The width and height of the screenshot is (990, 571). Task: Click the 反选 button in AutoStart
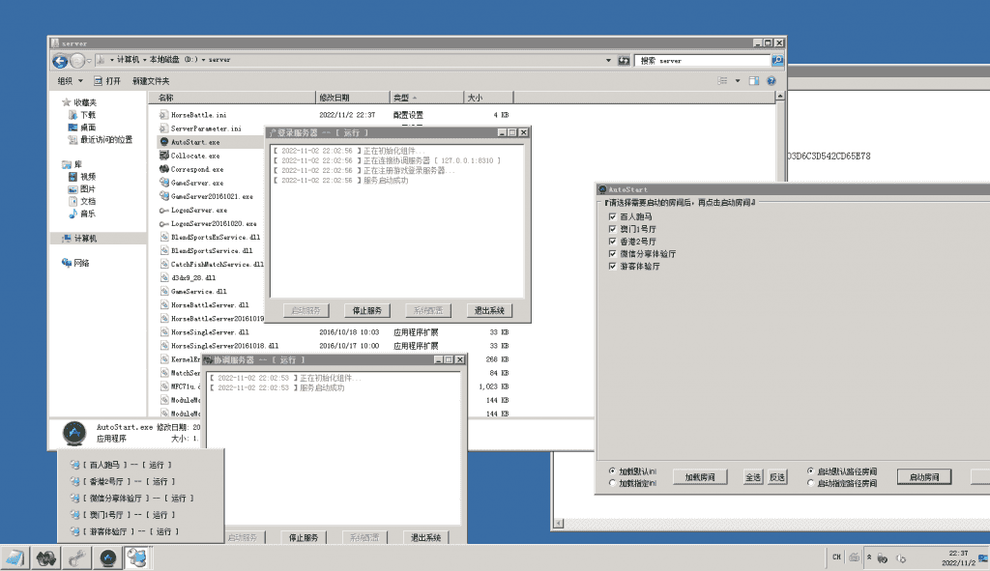point(777,477)
